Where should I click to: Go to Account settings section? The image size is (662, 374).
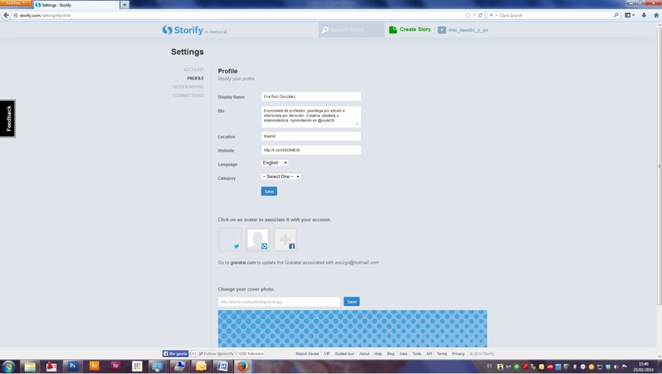(x=193, y=70)
